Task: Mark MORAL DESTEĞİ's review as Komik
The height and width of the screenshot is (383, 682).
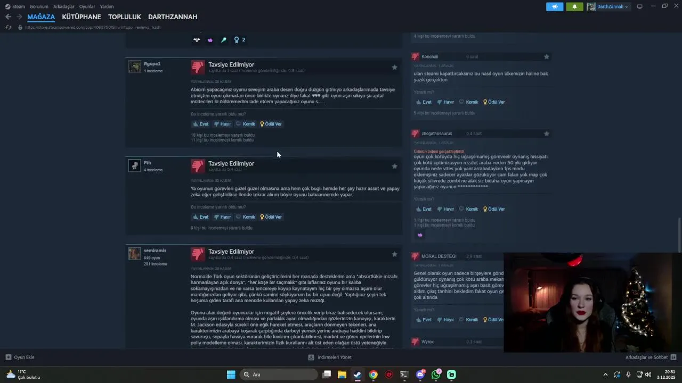Action: 469,320
